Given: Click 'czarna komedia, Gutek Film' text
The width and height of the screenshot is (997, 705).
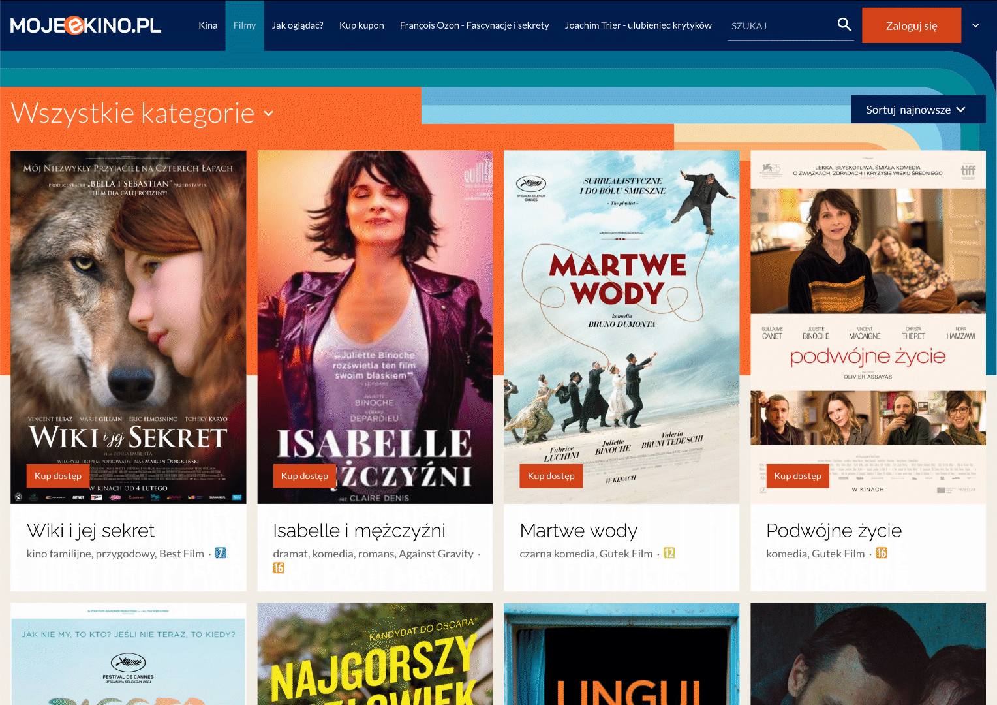Looking at the screenshot, I should coord(586,554).
